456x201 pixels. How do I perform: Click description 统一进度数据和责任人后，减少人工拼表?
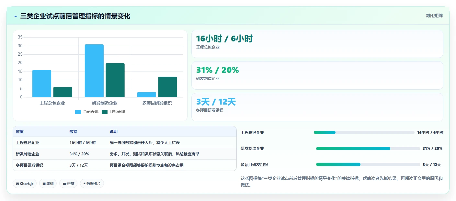coord(145,143)
